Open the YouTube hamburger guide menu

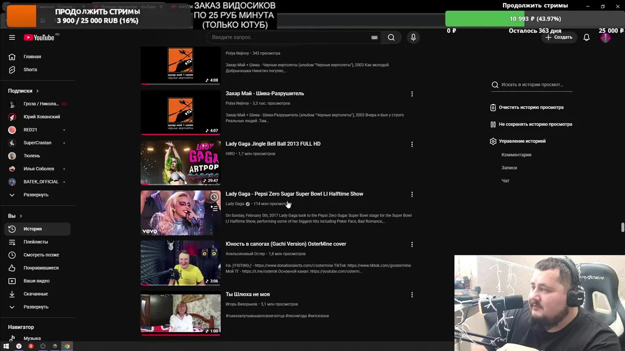point(12,38)
